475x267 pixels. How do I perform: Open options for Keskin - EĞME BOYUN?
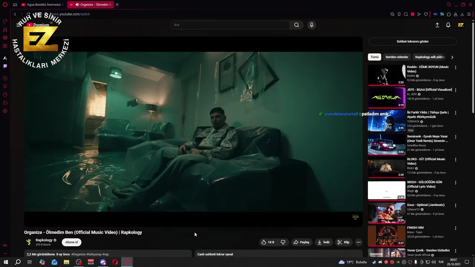(x=456, y=67)
